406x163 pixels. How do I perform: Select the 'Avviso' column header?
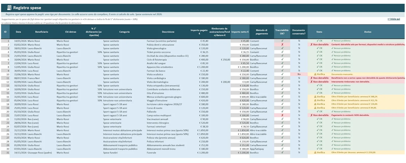(x=368, y=32)
